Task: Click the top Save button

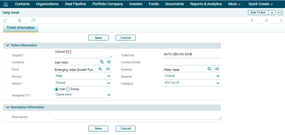Action: coord(98,38)
